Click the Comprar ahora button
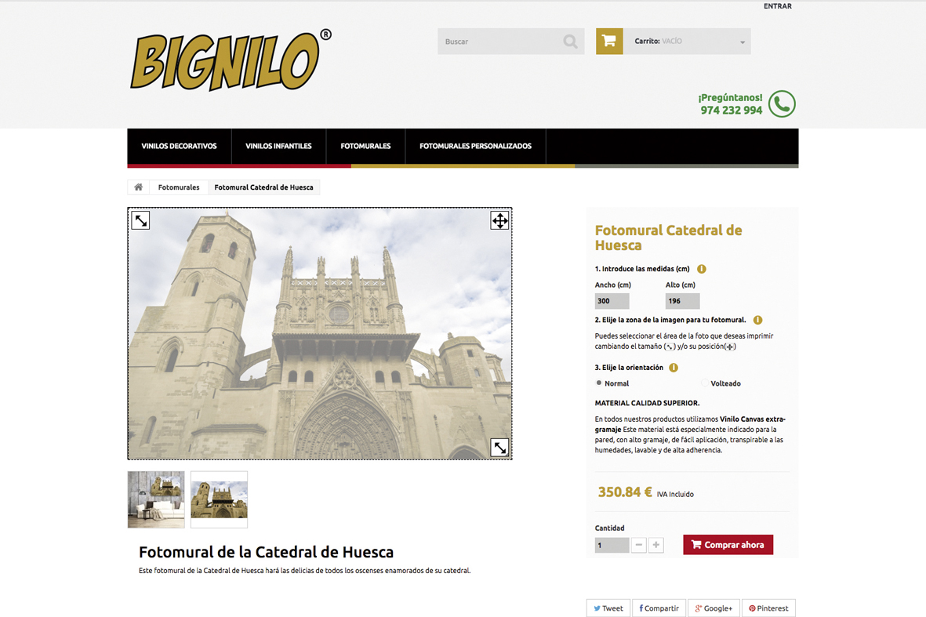 point(728,545)
